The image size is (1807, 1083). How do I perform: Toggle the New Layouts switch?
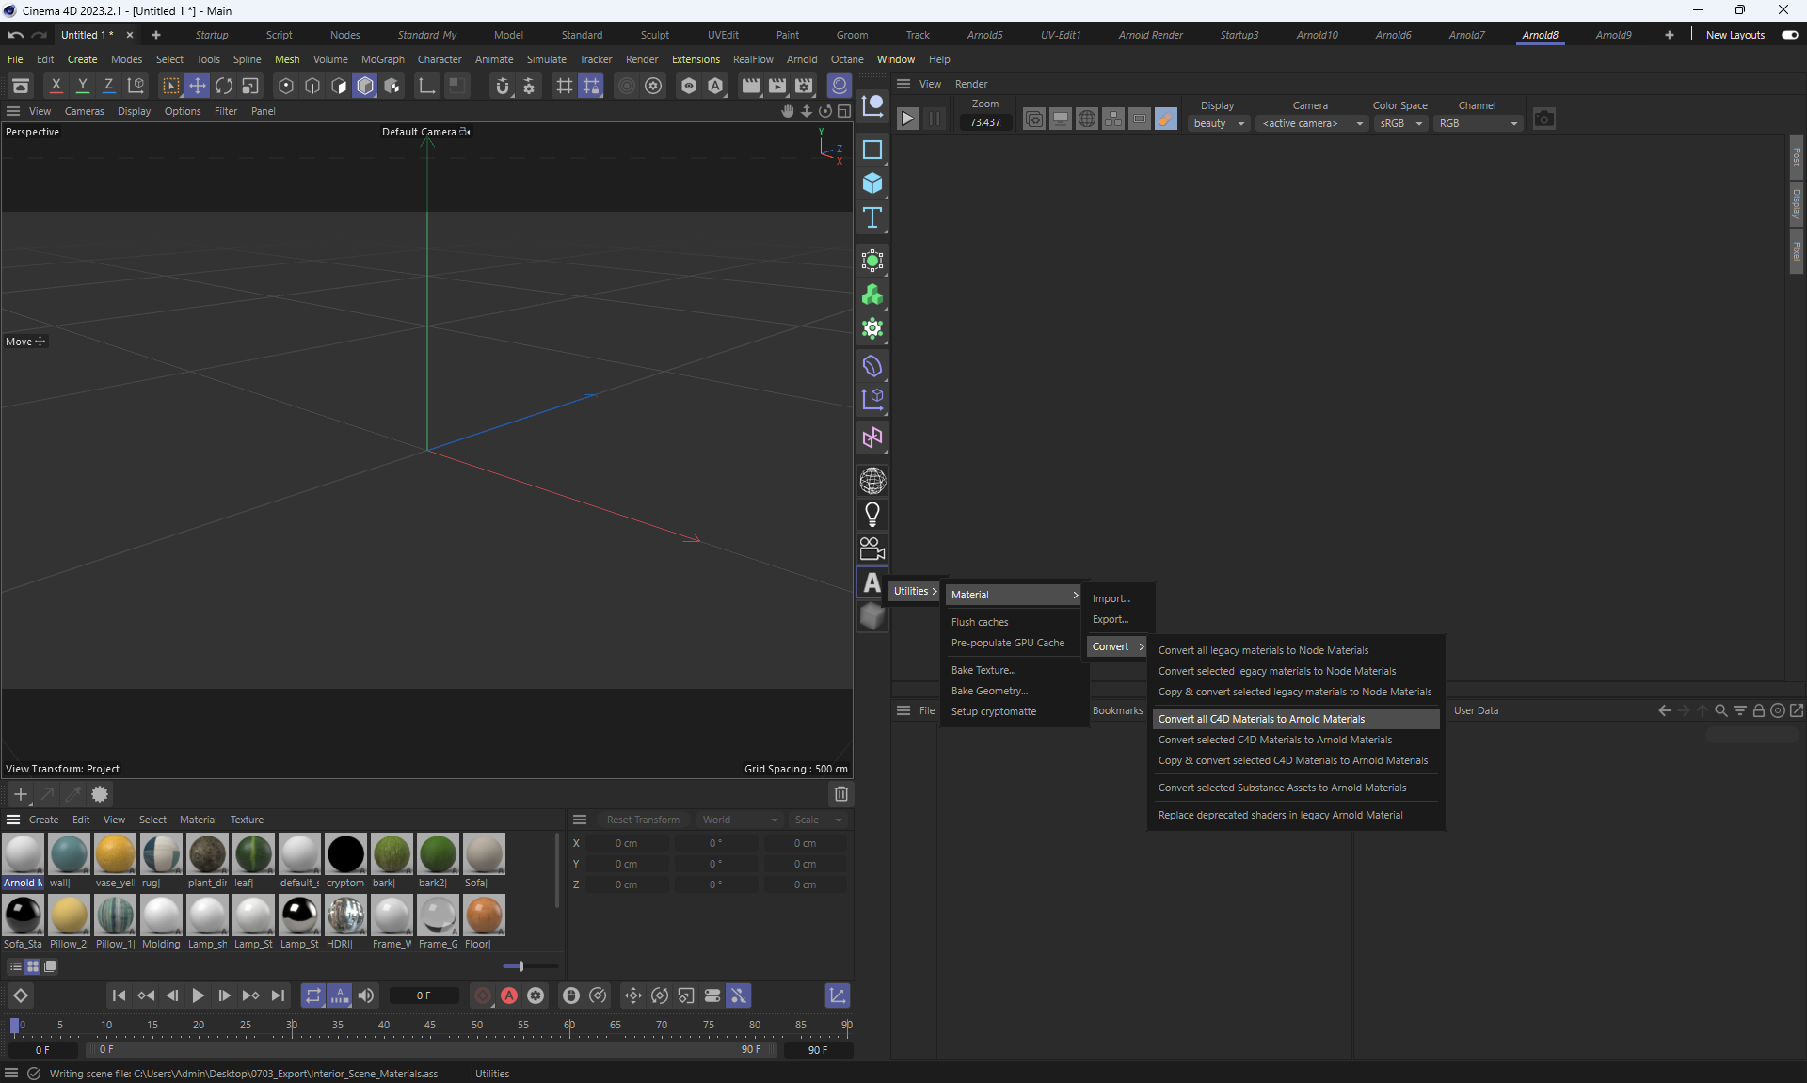(1789, 35)
